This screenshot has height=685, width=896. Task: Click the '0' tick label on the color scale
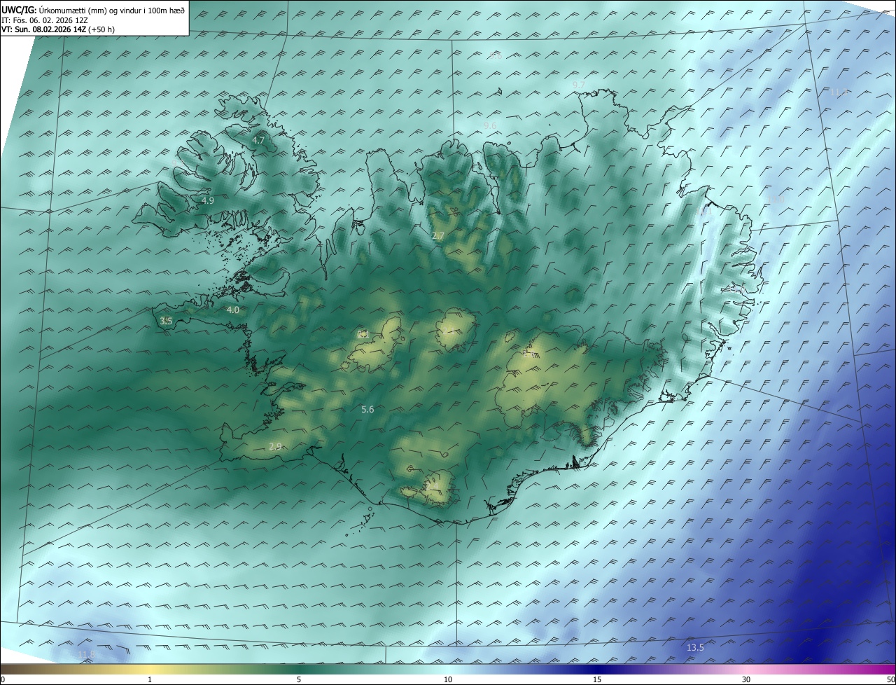click(x=3, y=679)
